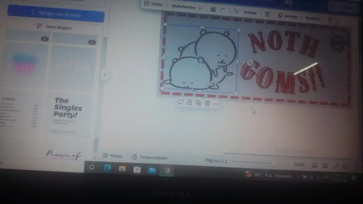Open the transparency checkerboard icon

click(267, 14)
